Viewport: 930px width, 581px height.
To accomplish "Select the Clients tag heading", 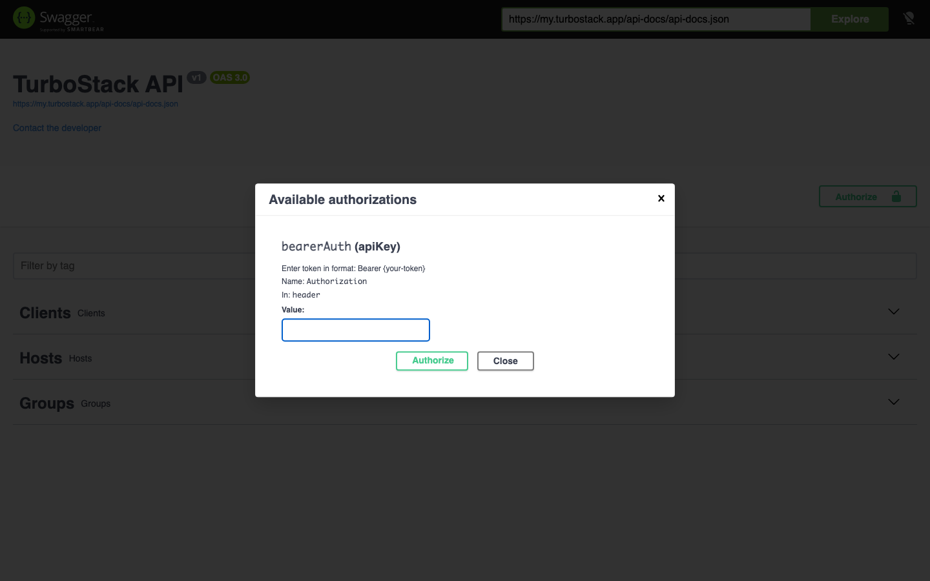I will [45, 313].
